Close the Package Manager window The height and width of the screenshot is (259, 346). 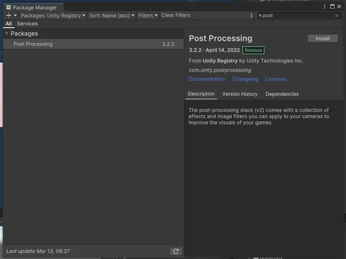click(339, 6)
